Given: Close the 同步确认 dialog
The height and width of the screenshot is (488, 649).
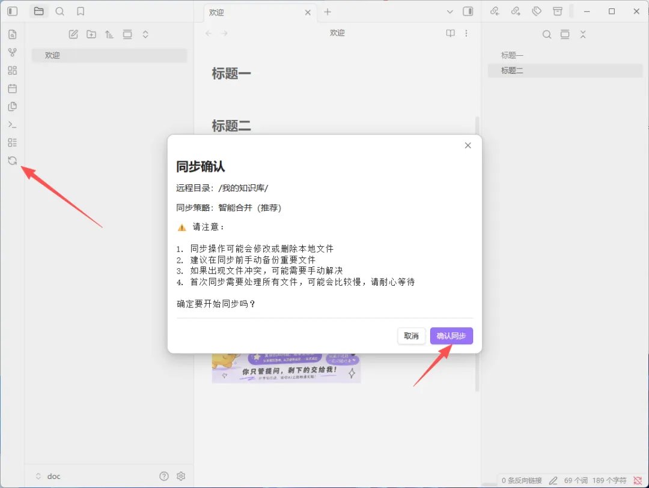Looking at the screenshot, I should click(468, 145).
